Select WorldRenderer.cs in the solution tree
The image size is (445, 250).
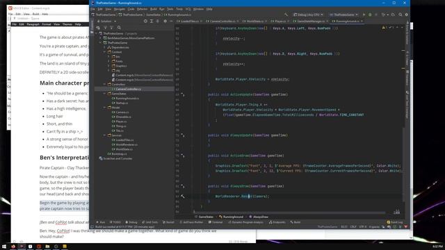click(127, 144)
